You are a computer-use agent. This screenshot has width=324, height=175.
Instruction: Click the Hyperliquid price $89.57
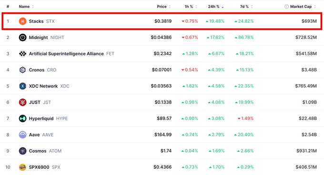(x=164, y=118)
